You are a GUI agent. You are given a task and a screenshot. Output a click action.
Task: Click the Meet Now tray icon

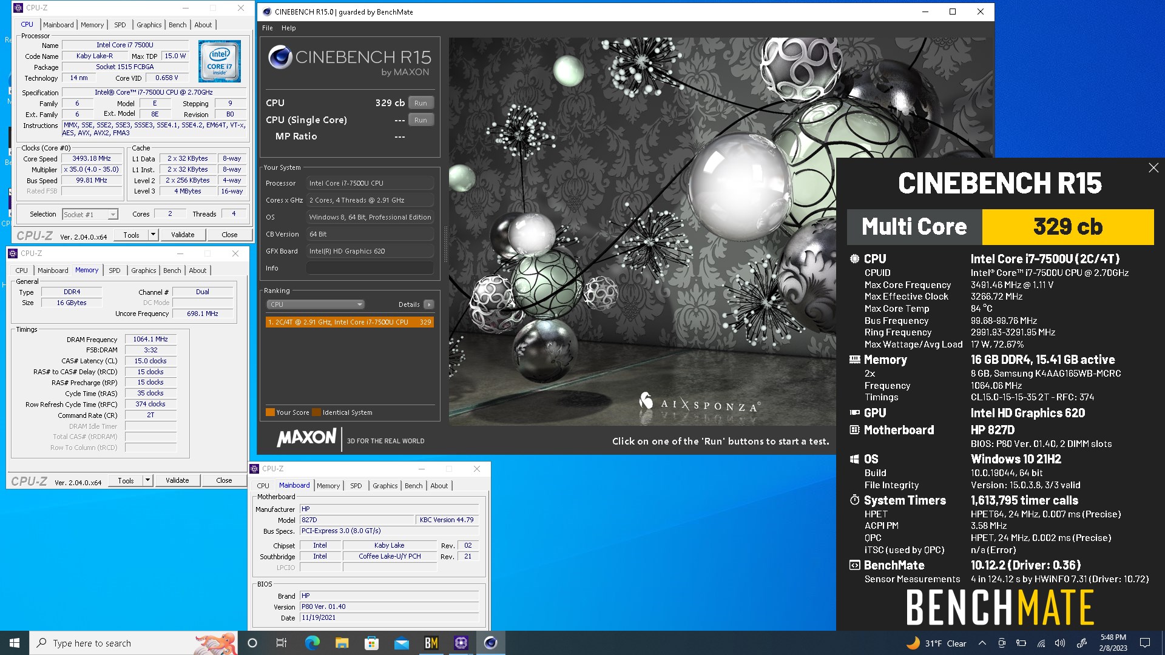pos(1002,643)
